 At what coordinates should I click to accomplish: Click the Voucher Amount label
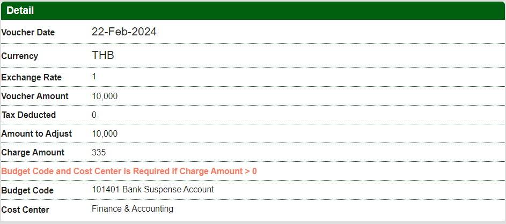[x=35, y=96]
